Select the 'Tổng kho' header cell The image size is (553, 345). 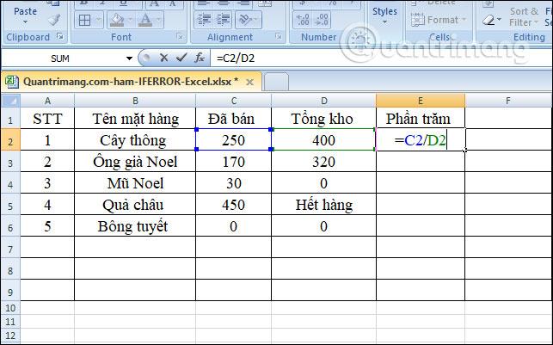tap(323, 119)
